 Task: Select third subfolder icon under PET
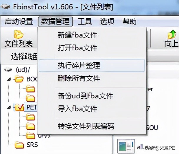click(x=31, y=136)
